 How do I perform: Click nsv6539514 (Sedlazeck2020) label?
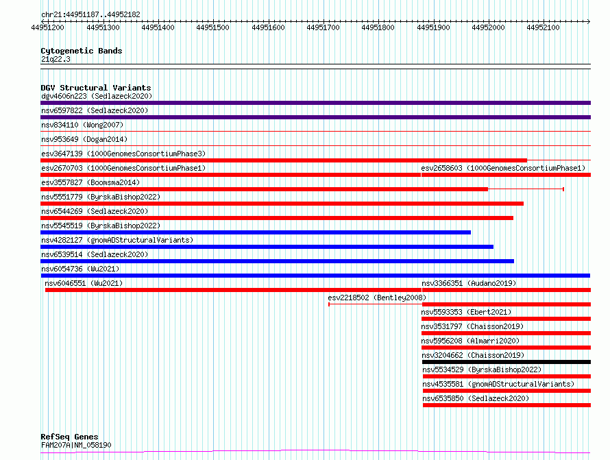[95, 254]
